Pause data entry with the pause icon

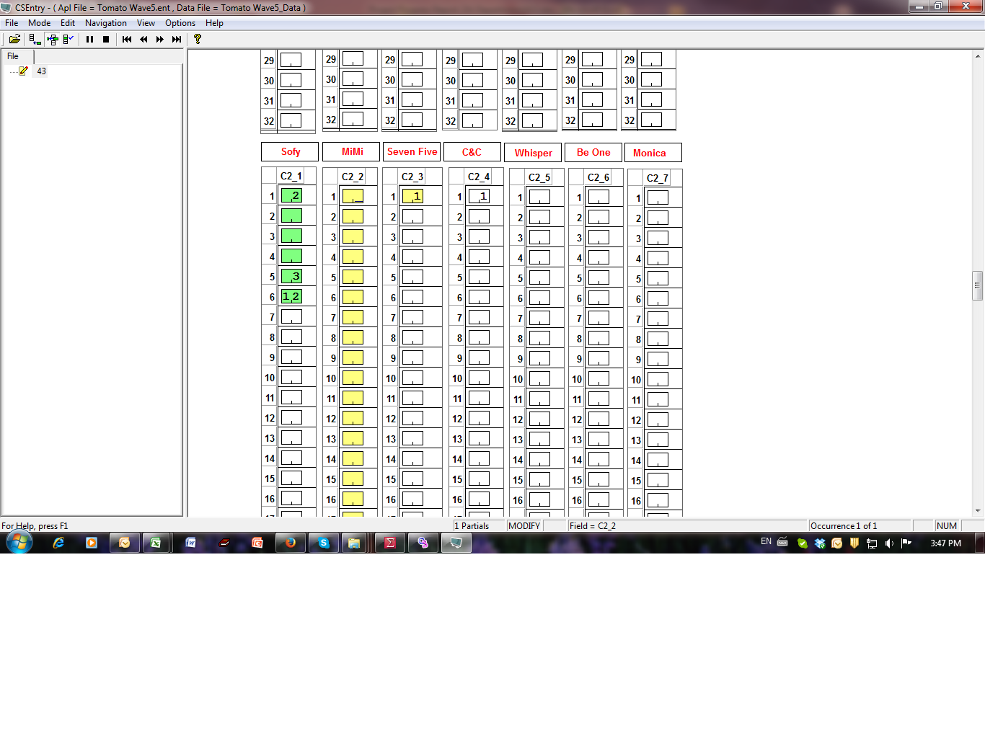(89, 39)
